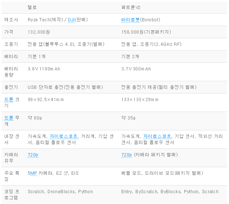This screenshot has width=229, height=204.
Task: Select the 133×133×29mm size cell
Action: pos(140,100)
